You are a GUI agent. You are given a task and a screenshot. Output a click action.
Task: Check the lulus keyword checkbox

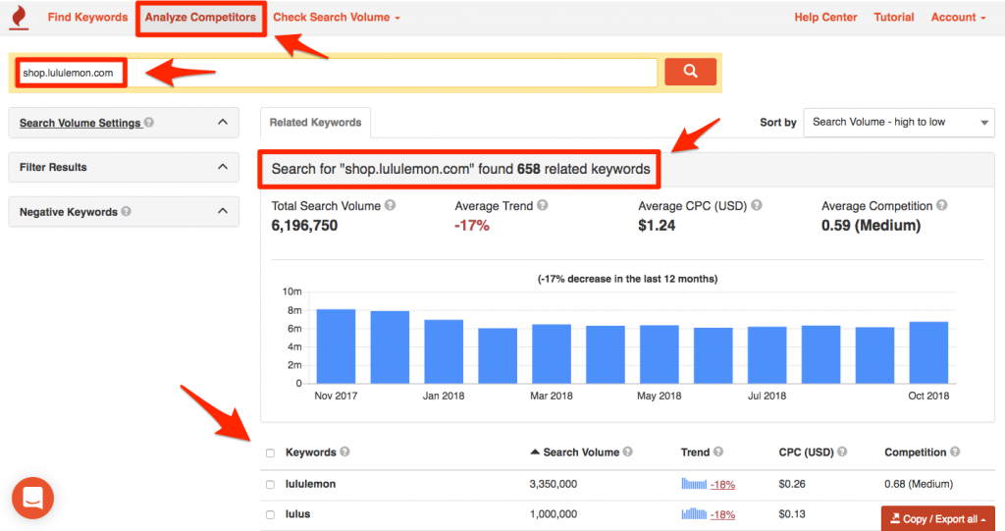pos(270,514)
